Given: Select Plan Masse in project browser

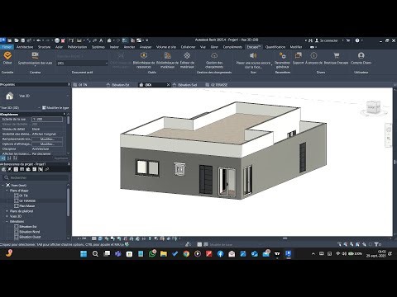Looking at the screenshot, I should 27,205.
